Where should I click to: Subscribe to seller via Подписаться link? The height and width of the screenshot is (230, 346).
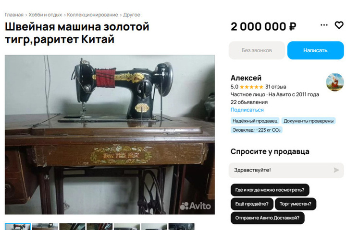[247, 110]
